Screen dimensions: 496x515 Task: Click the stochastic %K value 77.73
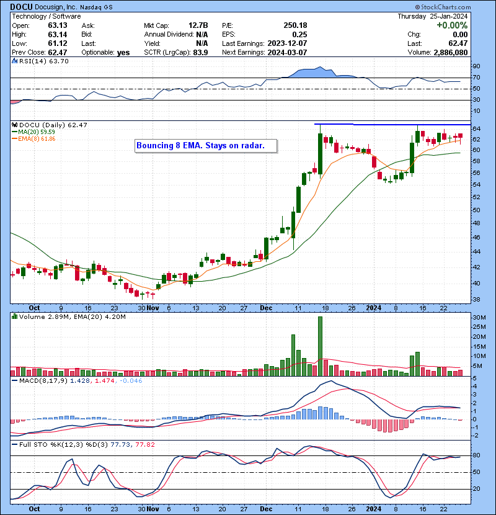click(x=120, y=445)
